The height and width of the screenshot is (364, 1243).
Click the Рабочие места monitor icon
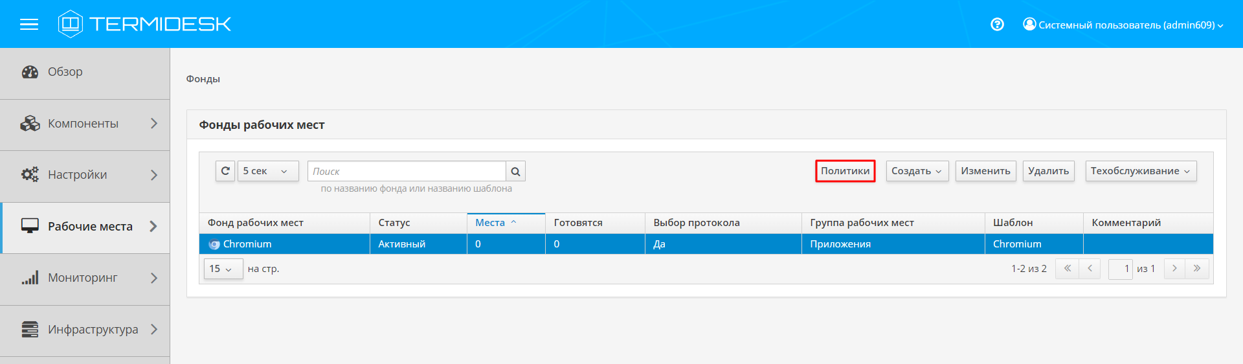(x=30, y=226)
